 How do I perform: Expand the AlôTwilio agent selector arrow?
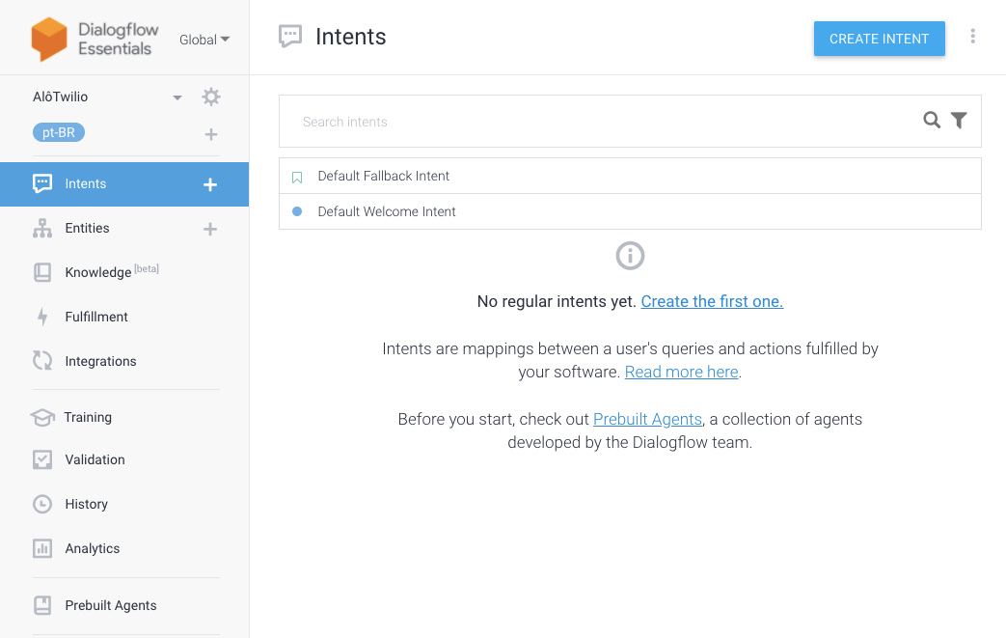(177, 97)
